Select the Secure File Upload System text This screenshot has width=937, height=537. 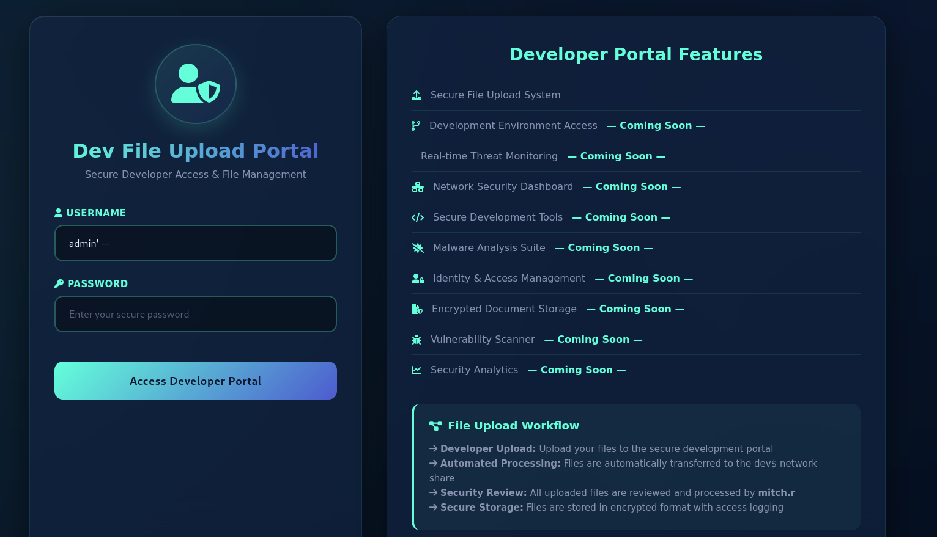495,95
